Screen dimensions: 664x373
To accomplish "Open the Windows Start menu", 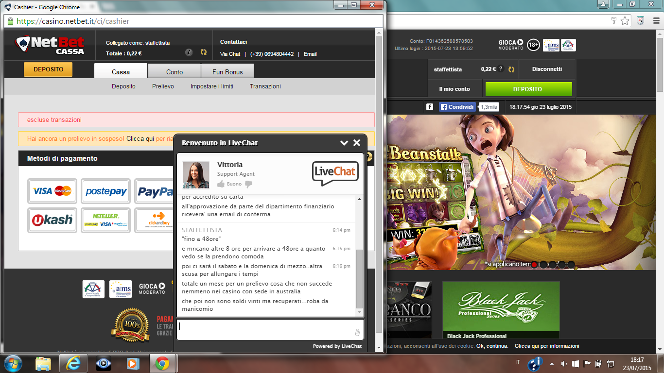I will pyautogui.click(x=13, y=363).
